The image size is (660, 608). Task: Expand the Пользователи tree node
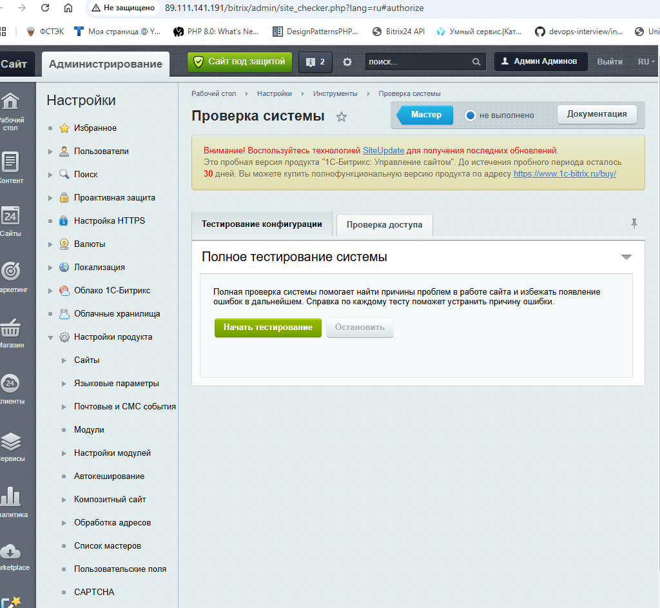(x=50, y=152)
